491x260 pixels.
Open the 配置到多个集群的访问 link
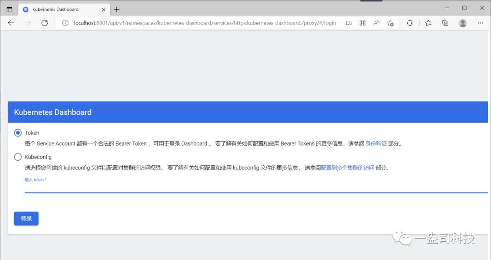click(347, 168)
